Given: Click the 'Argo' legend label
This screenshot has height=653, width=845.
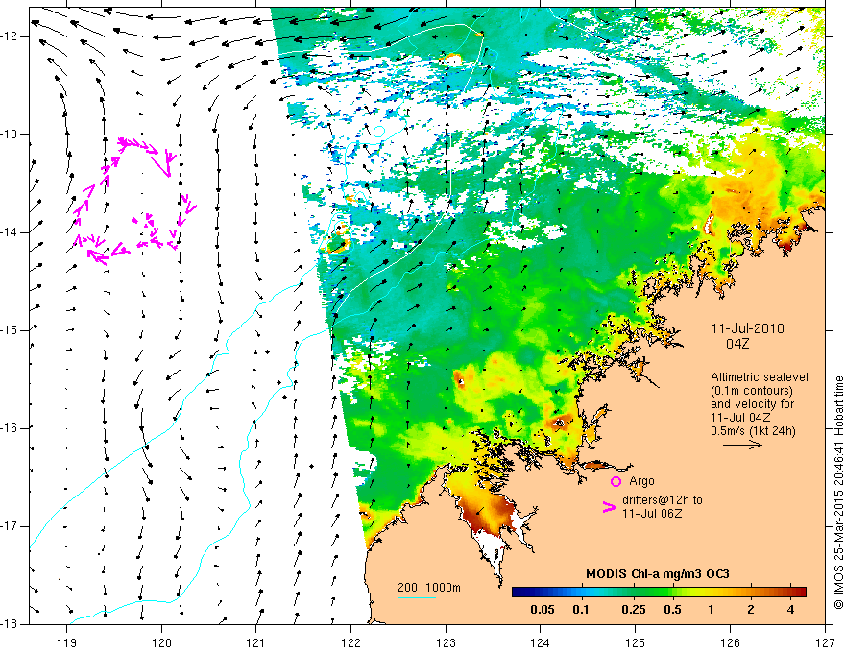Looking at the screenshot, I should (x=641, y=481).
